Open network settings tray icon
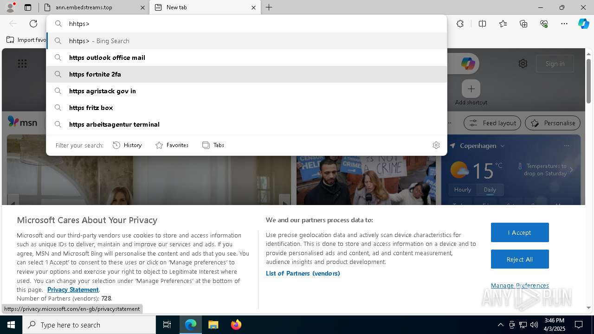Image resolution: width=594 pixels, height=334 pixels. click(523, 325)
